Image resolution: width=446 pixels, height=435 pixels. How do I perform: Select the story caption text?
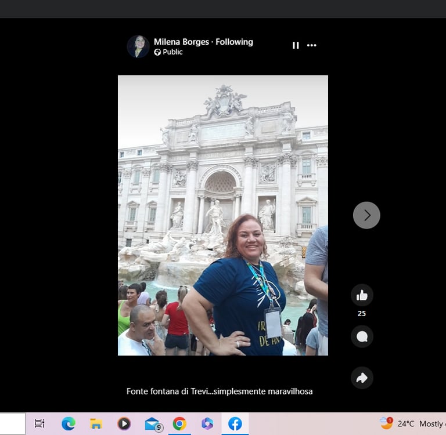pos(220,391)
